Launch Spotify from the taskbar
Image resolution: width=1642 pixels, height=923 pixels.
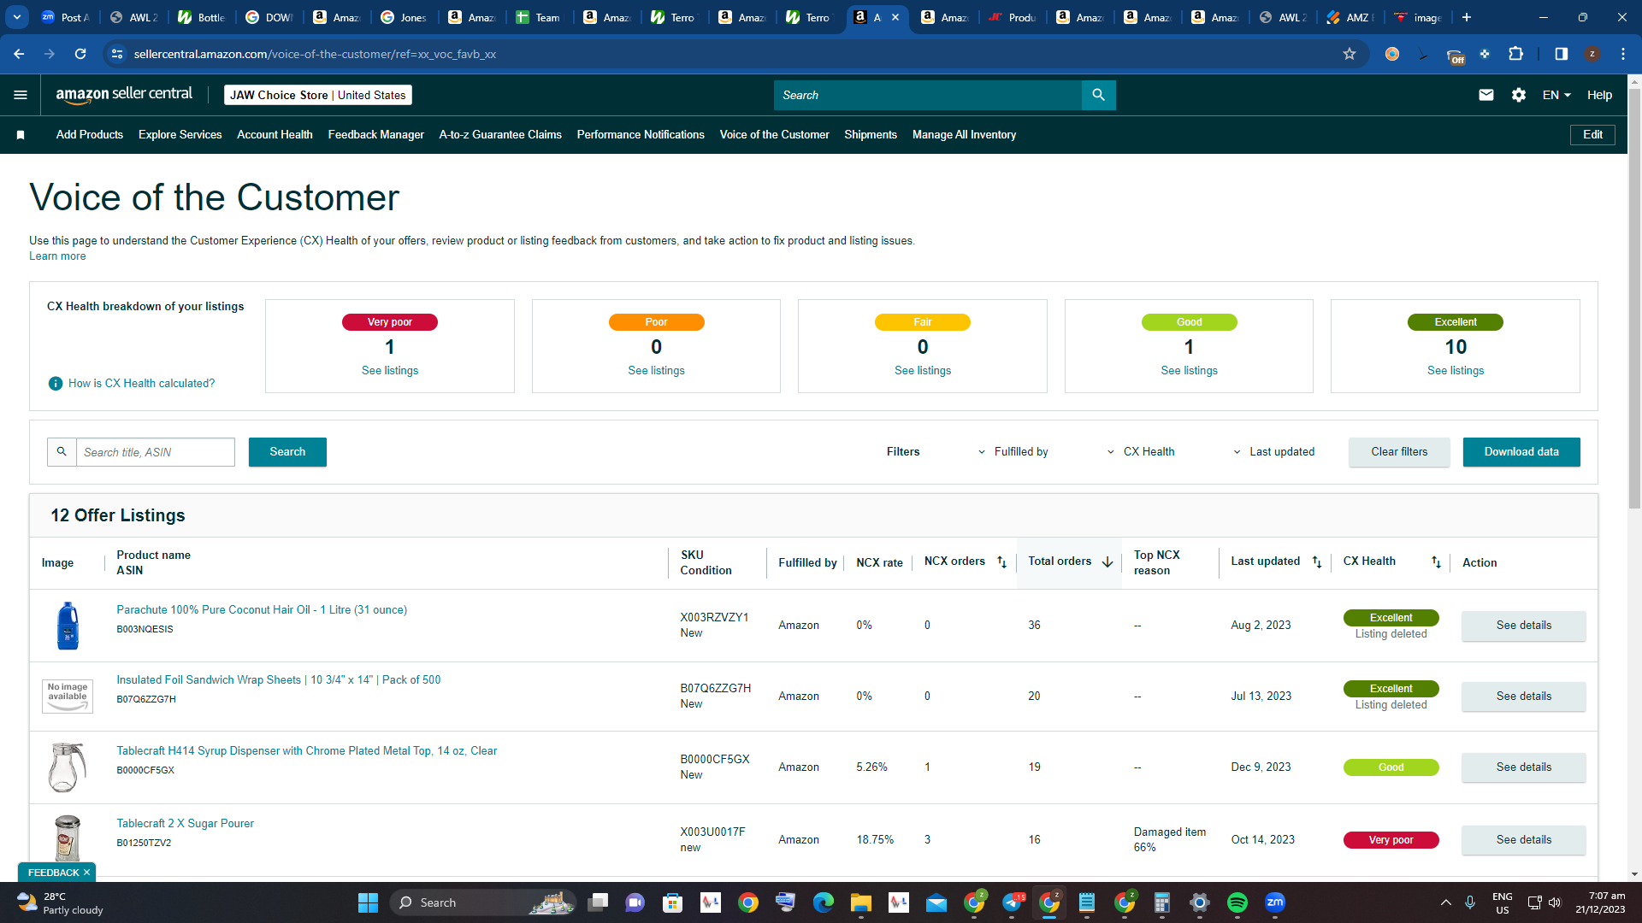(x=1237, y=902)
